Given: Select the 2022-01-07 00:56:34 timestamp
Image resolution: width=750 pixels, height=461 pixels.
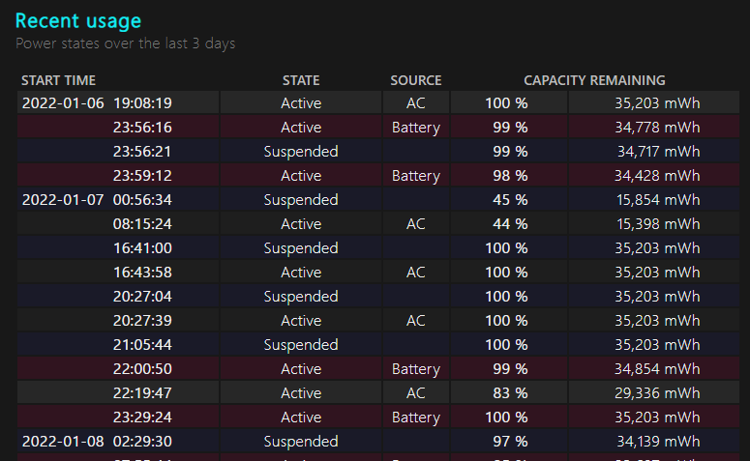Looking at the screenshot, I should click(97, 200).
